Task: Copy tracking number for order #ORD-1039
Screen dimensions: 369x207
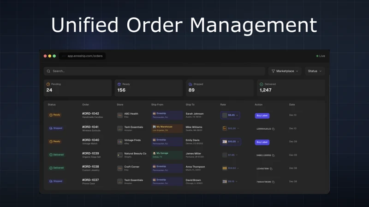Action: (x=274, y=155)
